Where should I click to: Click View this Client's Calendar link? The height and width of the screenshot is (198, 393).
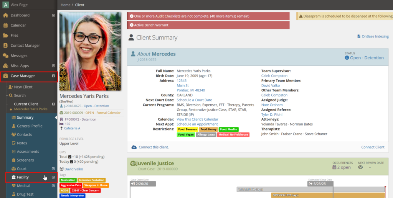coord(198,119)
